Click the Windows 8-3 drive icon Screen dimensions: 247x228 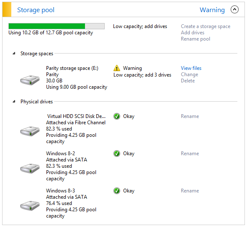(30, 205)
